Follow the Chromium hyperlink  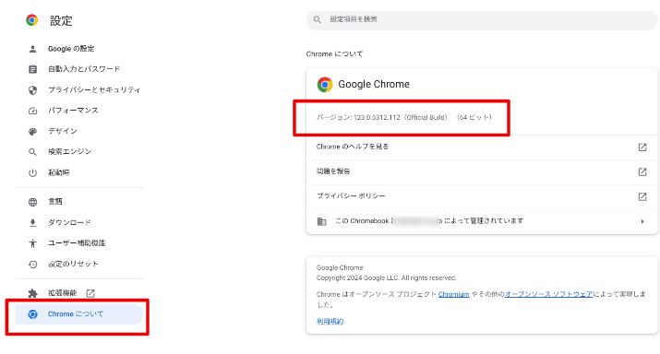454,294
